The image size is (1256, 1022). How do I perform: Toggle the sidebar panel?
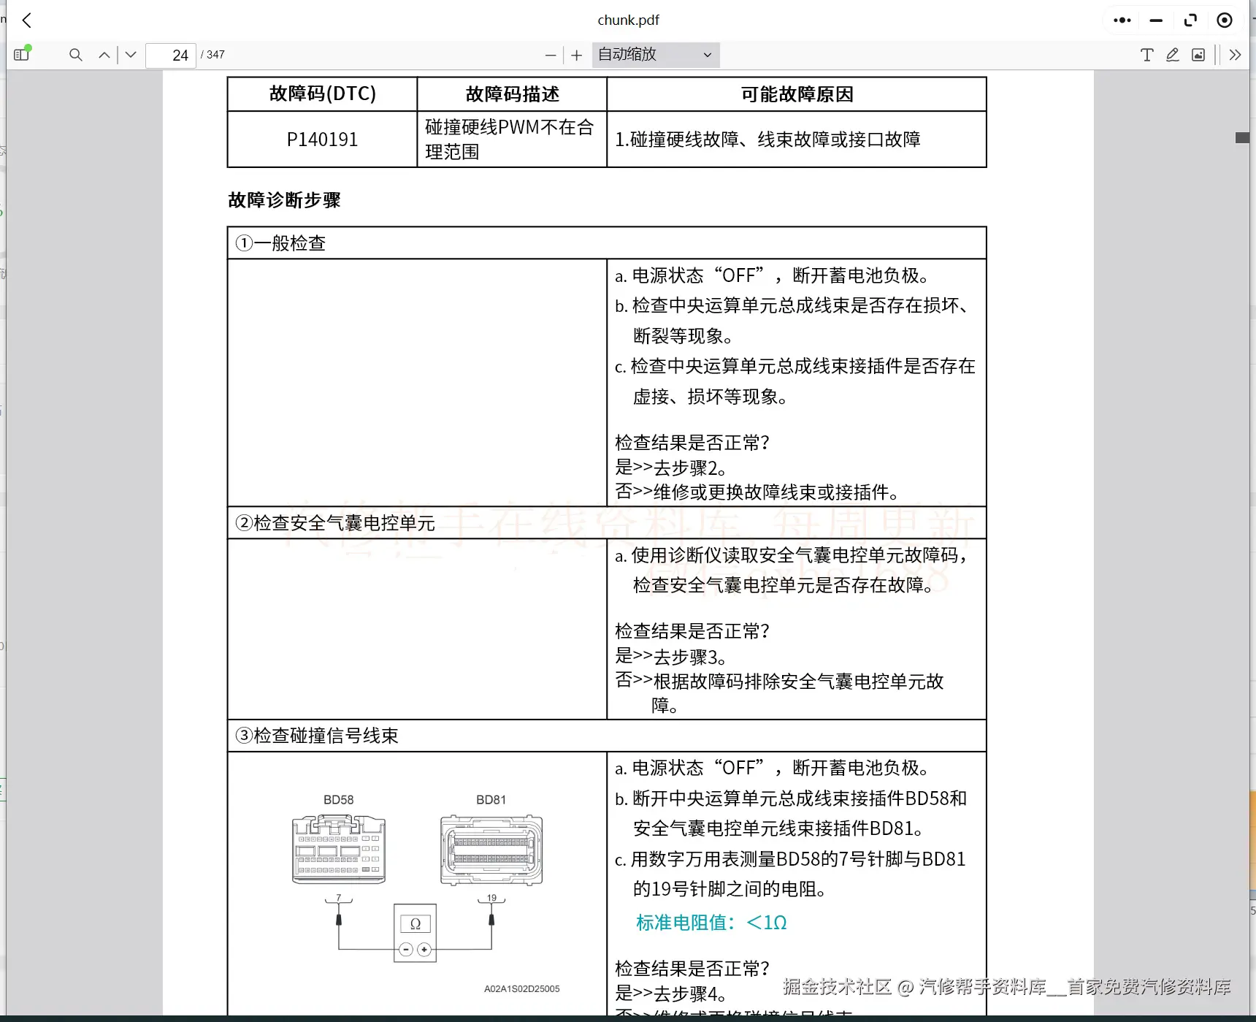click(22, 54)
